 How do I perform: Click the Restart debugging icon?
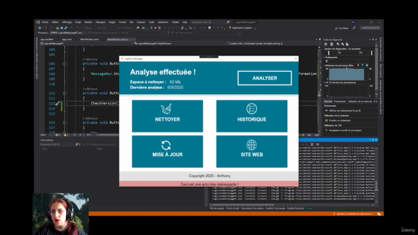tap(159, 27)
